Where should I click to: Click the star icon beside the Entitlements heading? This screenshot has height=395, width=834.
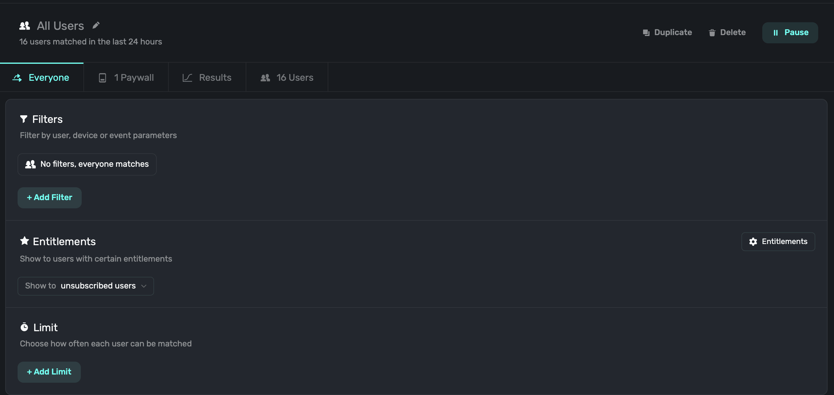[25, 241]
